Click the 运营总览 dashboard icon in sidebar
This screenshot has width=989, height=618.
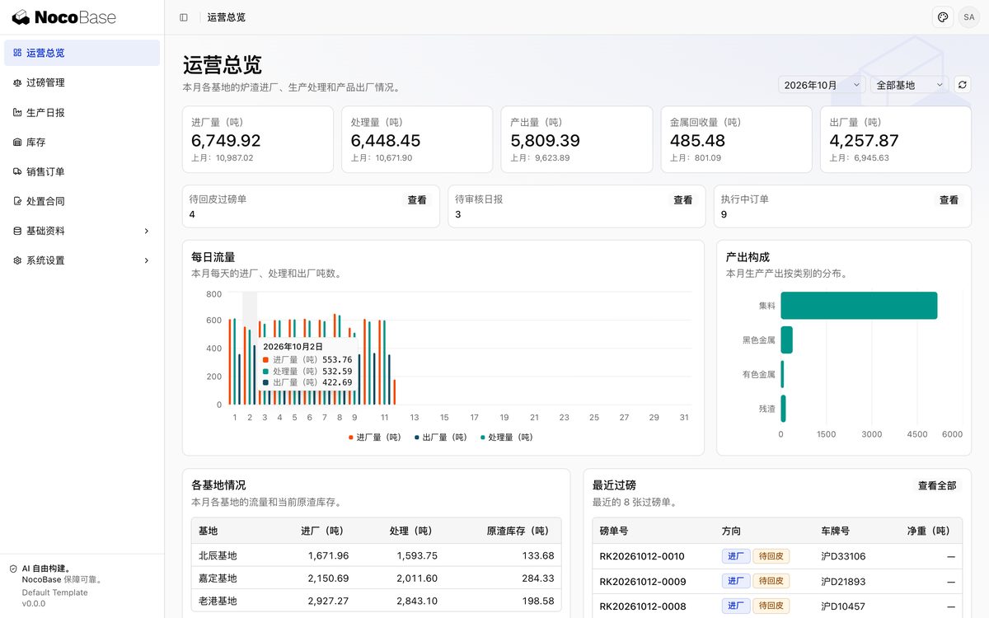(x=17, y=53)
